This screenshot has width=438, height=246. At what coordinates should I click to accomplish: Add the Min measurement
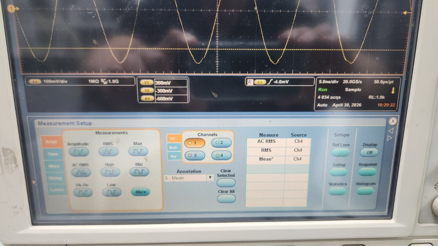(139, 172)
